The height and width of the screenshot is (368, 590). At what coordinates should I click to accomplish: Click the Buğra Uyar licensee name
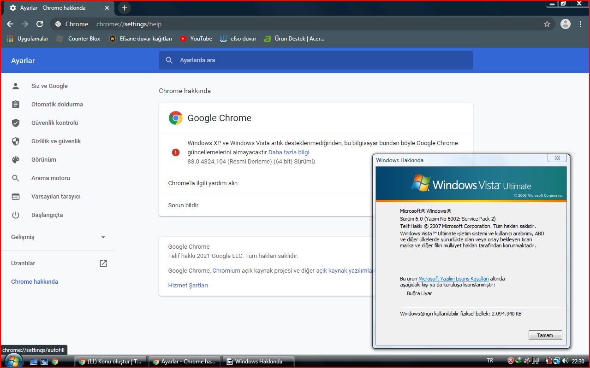pyautogui.click(x=419, y=293)
